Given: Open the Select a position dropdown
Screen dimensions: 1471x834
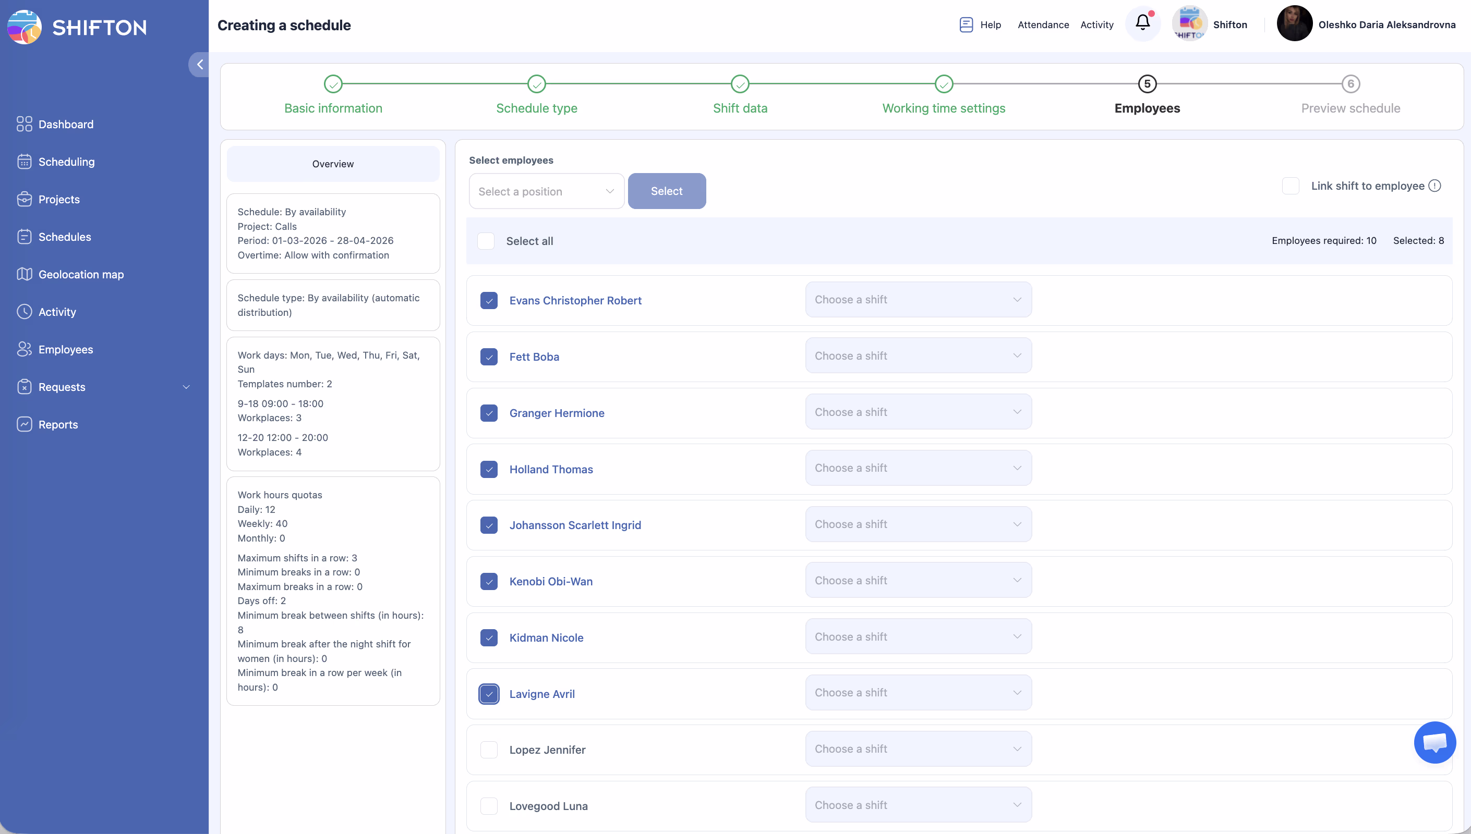Looking at the screenshot, I should pyautogui.click(x=546, y=191).
